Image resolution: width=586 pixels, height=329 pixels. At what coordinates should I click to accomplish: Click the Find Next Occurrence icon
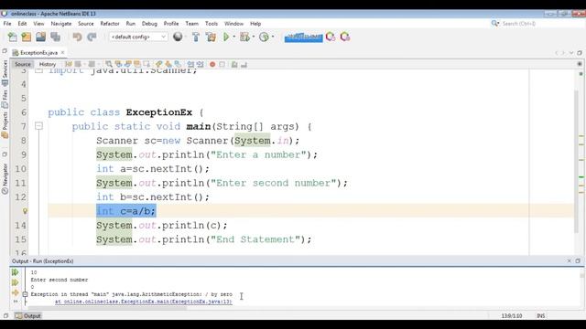[x=128, y=64]
